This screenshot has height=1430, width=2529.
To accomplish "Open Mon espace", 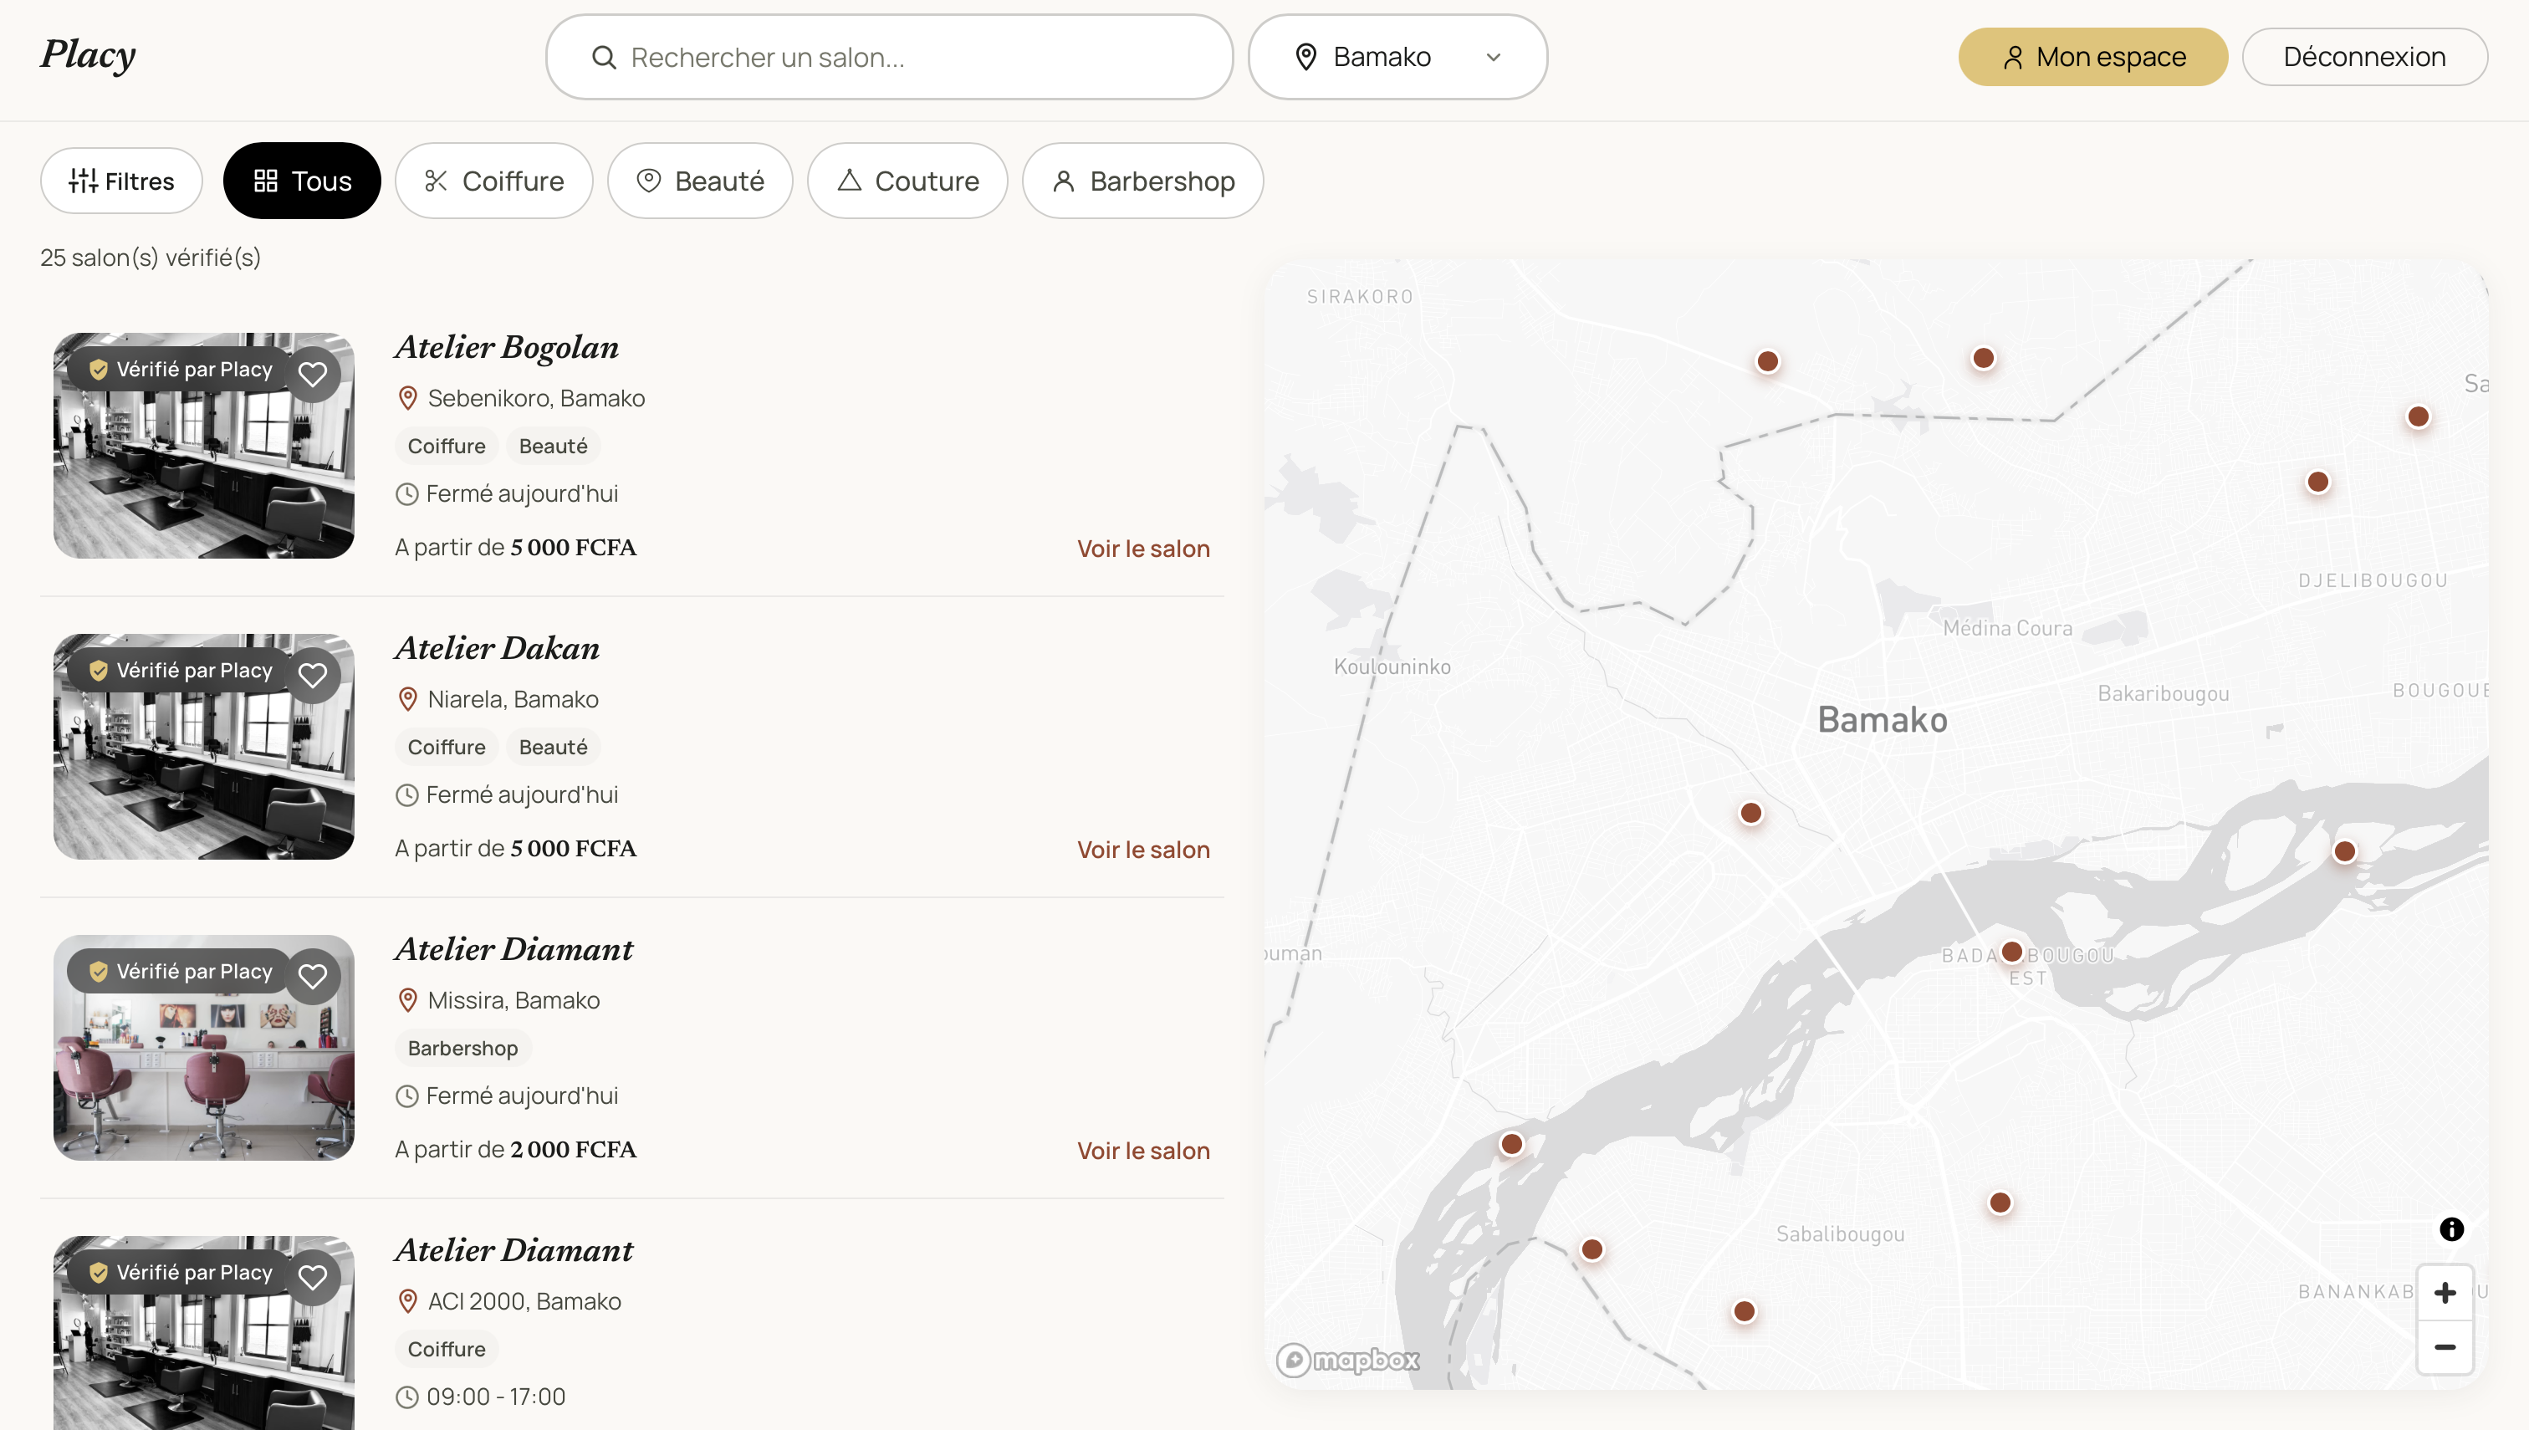I will click(2093, 57).
